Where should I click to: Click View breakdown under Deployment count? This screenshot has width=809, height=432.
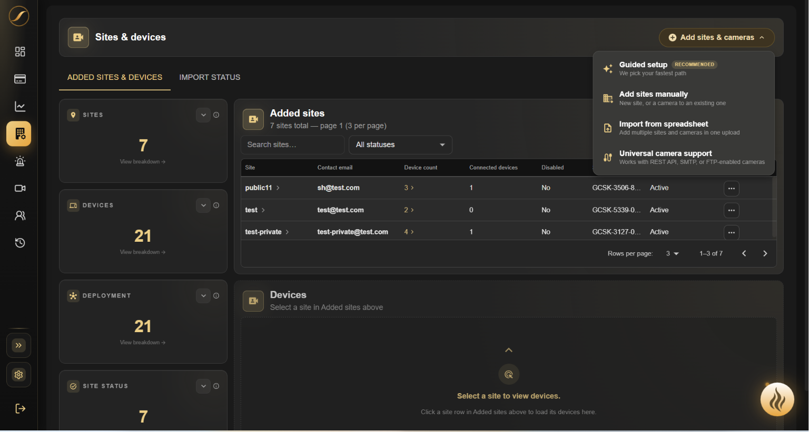pyautogui.click(x=143, y=342)
